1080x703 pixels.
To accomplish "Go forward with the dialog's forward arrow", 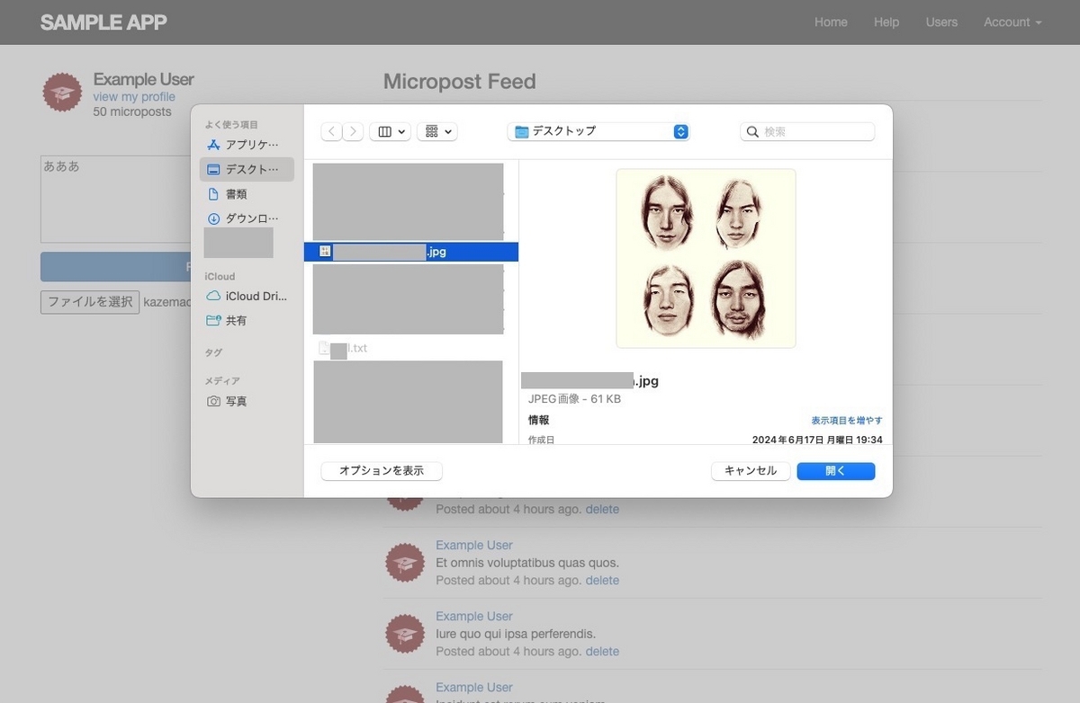I will [353, 131].
